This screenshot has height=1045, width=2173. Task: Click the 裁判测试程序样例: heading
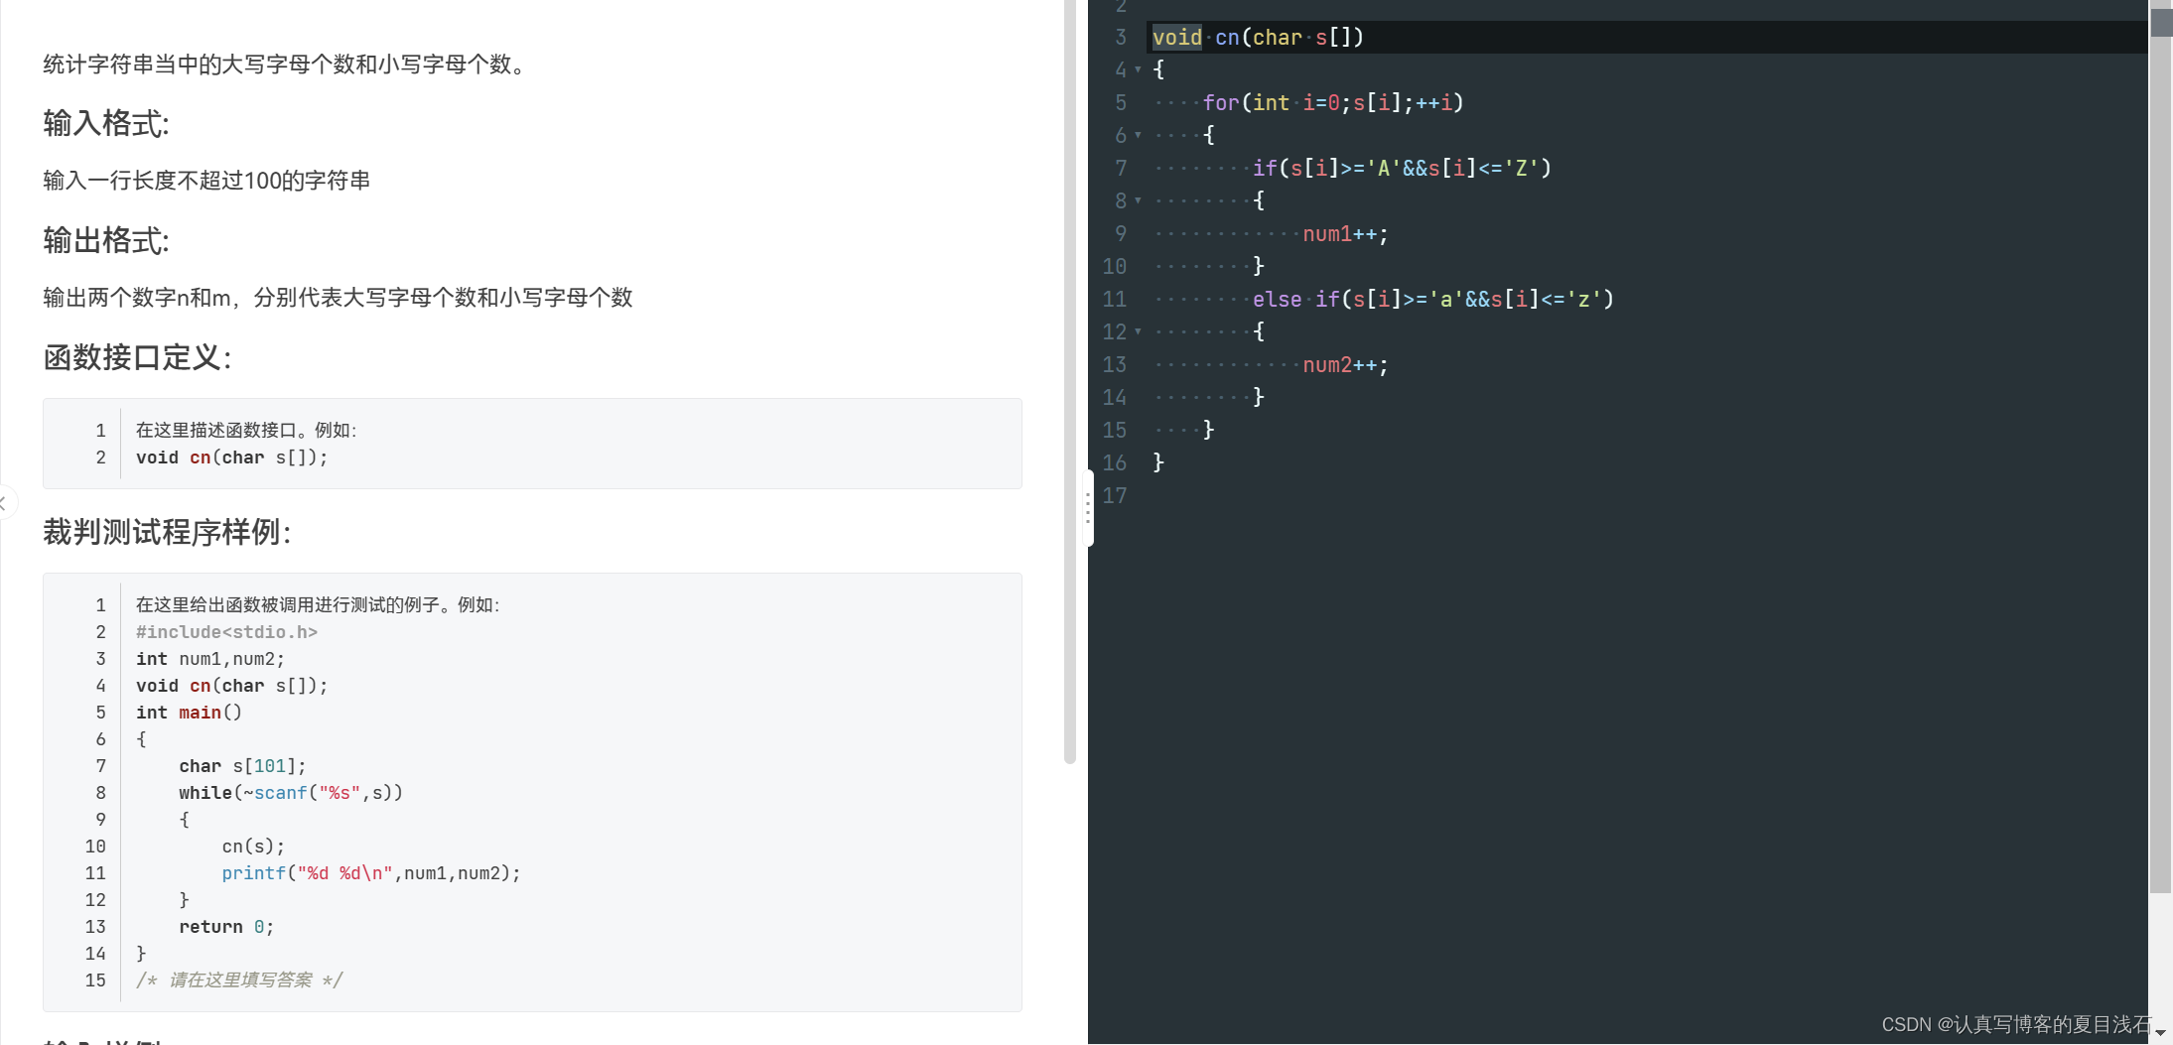[167, 532]
